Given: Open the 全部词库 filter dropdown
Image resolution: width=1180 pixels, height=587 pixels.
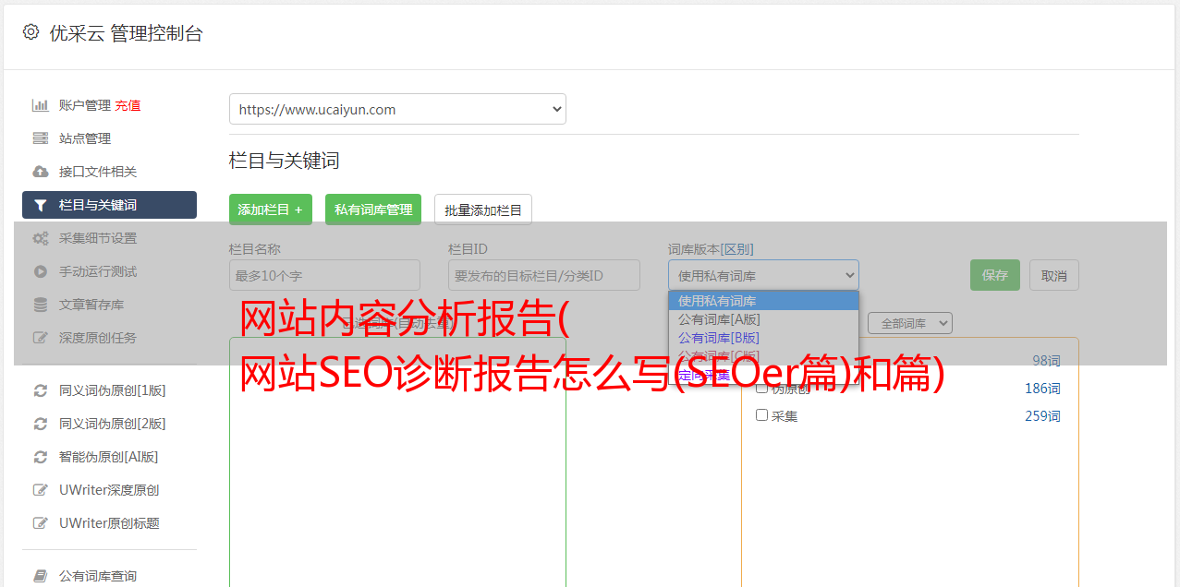Looking at the screenshot, I should coord(910,323).
